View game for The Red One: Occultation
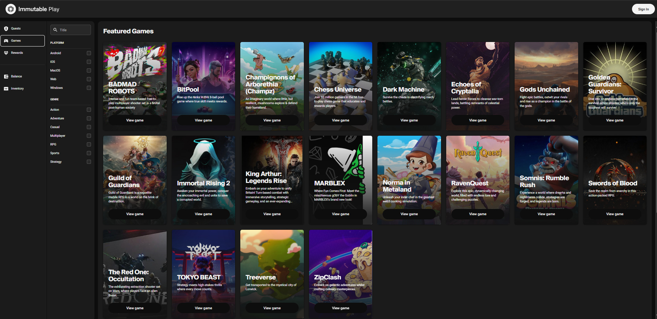This screenshot has width=657, height=319. point(135,308)
